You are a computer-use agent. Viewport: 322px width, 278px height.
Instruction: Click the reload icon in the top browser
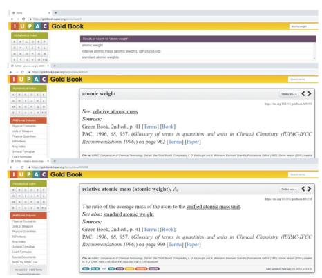pos(23,19)
